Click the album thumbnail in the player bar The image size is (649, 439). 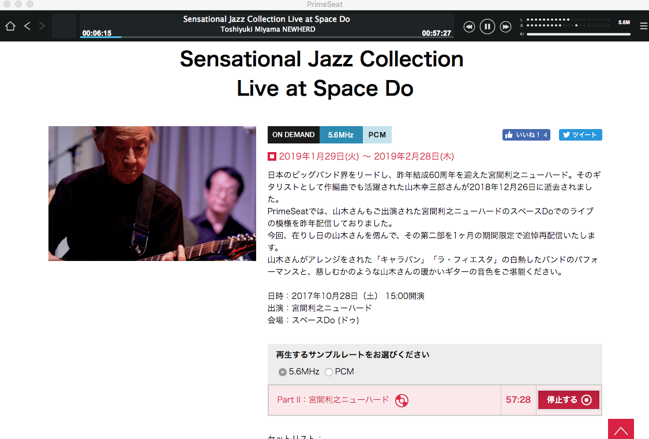click(64, 26)
